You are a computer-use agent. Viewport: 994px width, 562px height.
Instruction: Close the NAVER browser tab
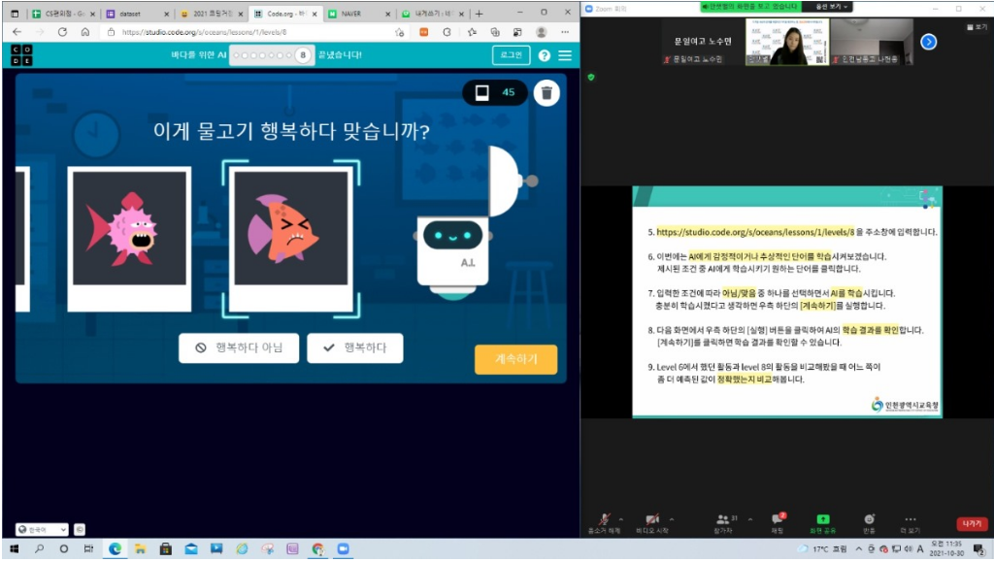tap(388, 14)
